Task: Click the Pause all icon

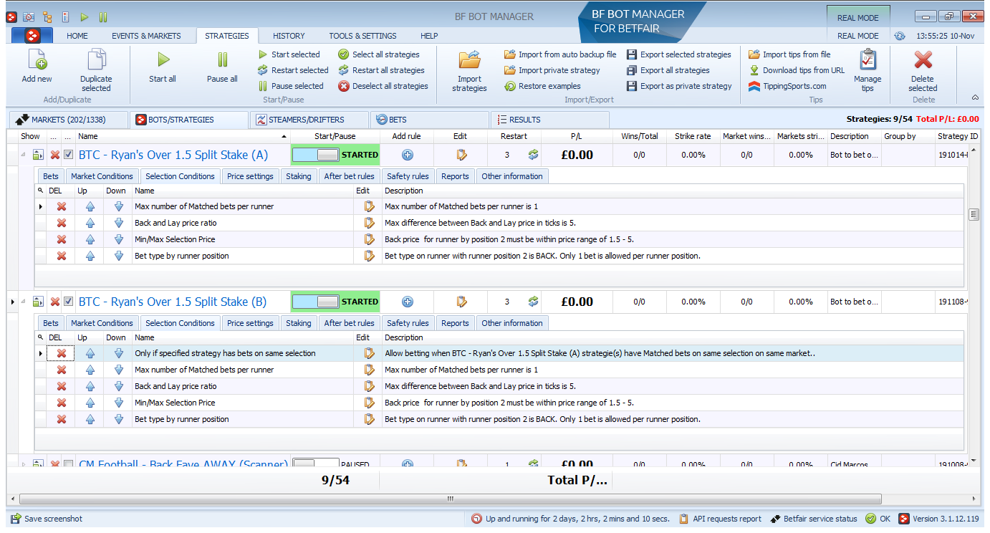Action: (222, 60)
